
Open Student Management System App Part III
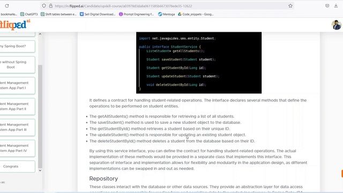[18, 127]
